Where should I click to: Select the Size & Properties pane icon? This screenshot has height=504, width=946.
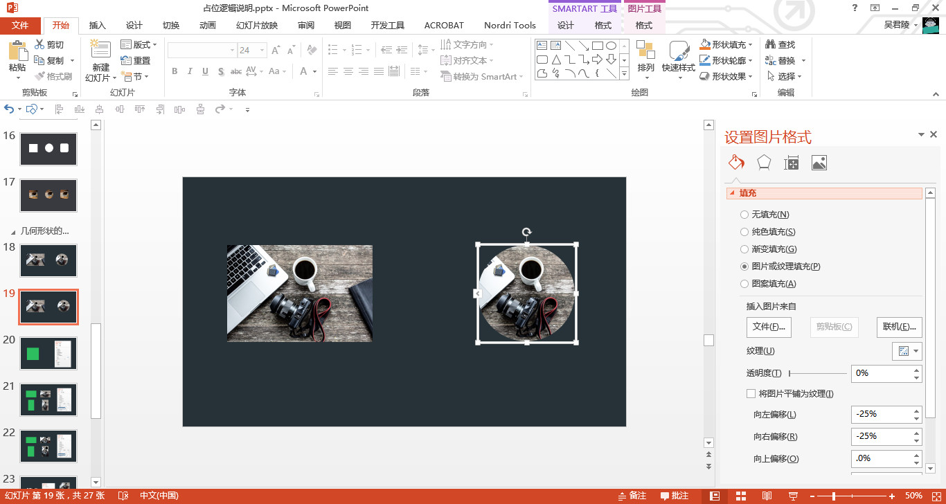tap(791, 163)
